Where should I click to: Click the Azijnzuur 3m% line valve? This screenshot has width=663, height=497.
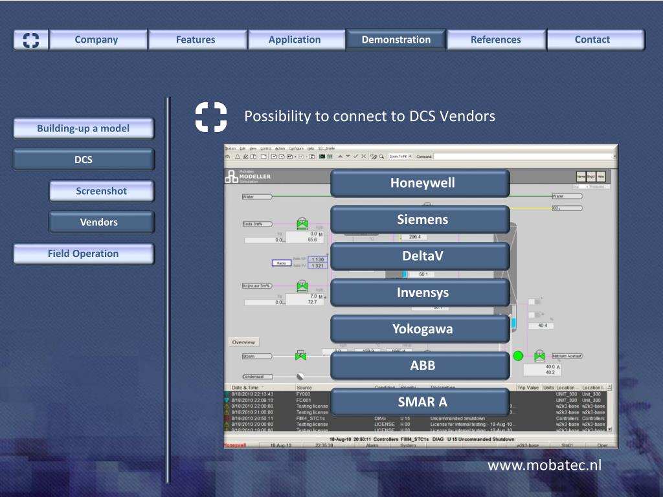[302, 285]
